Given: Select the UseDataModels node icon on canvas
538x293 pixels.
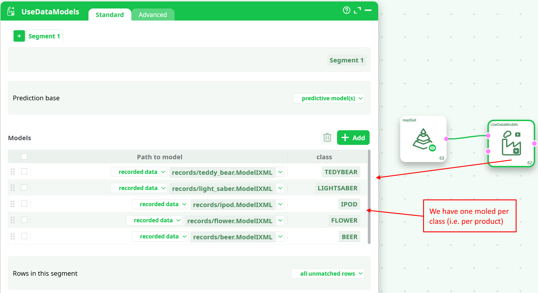Looking at the screenshot, I should [x=511, y=143].
